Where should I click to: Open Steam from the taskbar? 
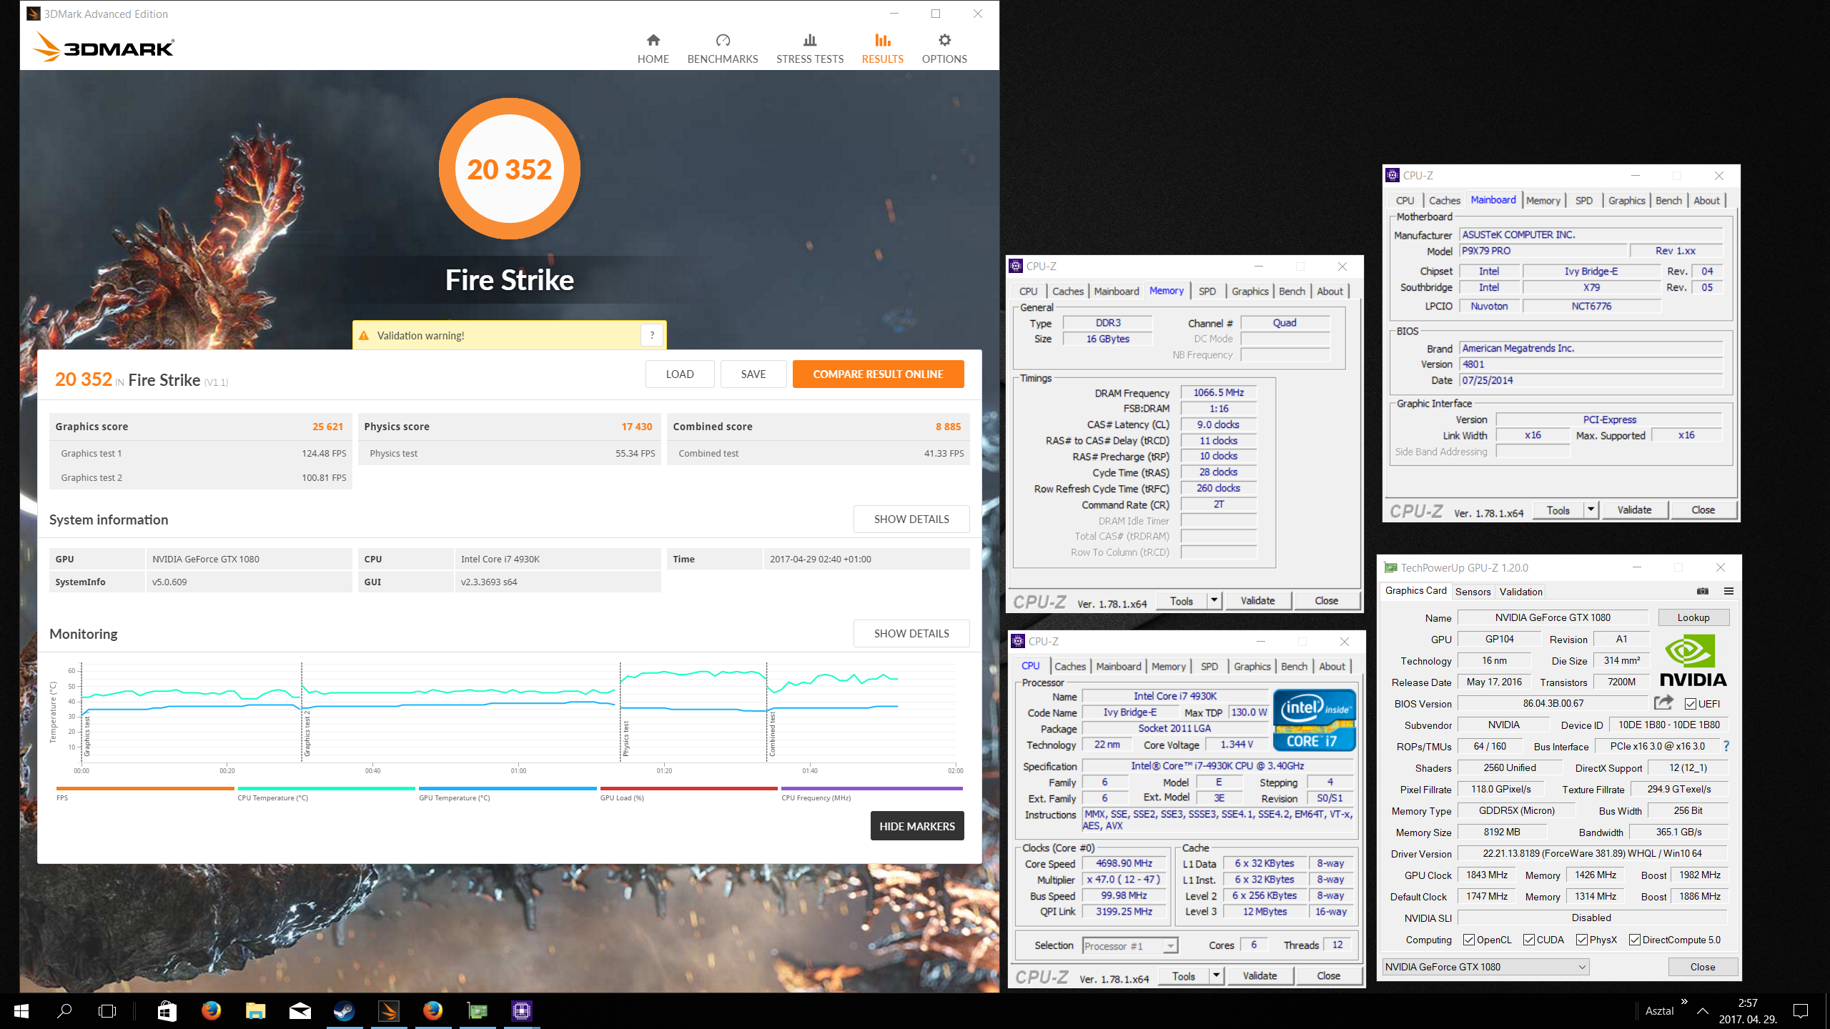[345, 1010]
